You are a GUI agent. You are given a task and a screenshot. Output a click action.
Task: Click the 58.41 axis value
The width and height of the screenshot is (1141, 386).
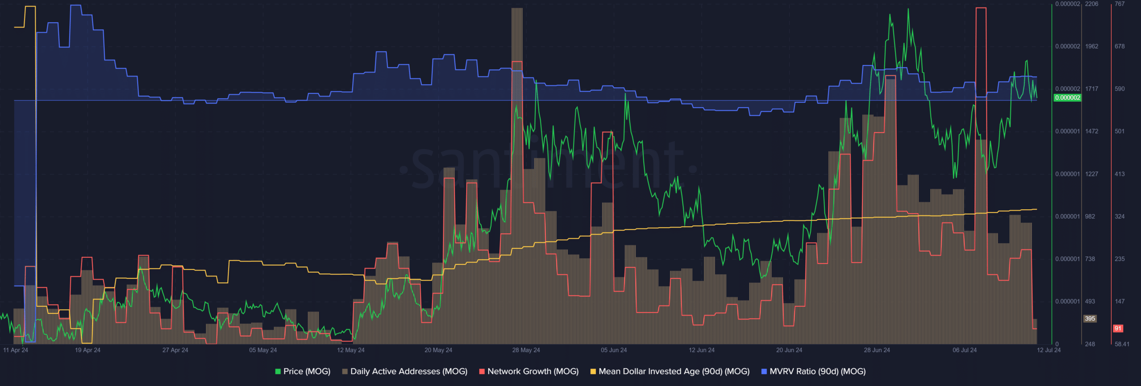[1122, 344]
